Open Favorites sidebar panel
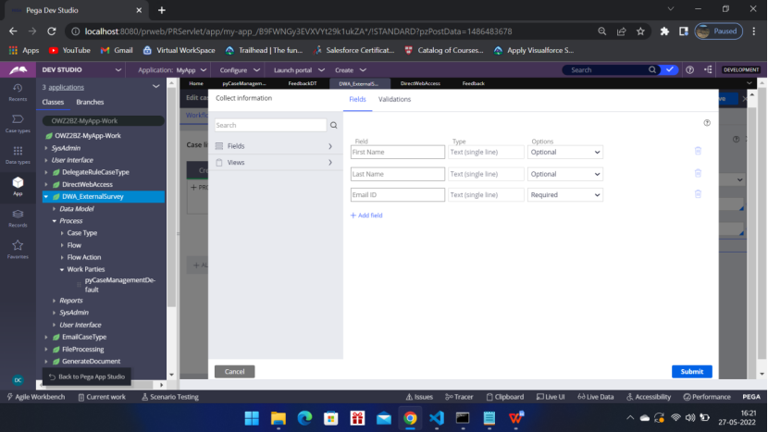The height and width of the screenshot is (432, 768). click(x=18, y=250)
